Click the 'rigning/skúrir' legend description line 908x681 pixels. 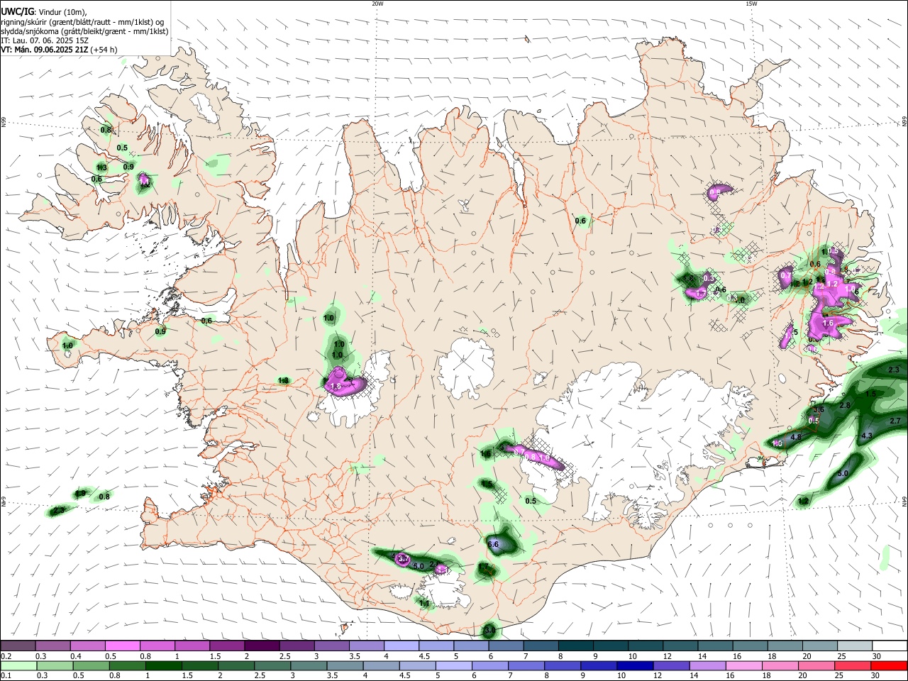tap(82, 22)
